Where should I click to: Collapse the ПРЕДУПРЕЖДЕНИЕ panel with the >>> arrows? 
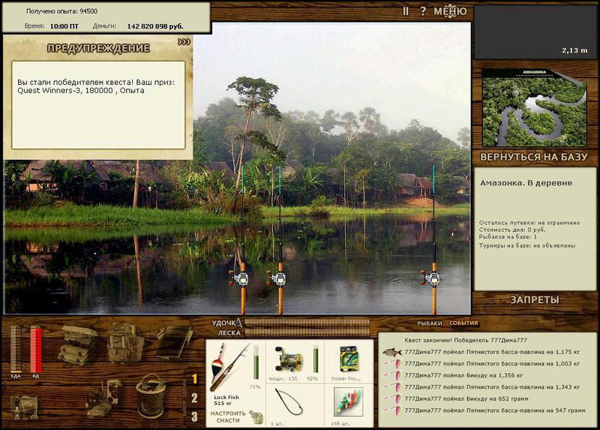[184, 42]
